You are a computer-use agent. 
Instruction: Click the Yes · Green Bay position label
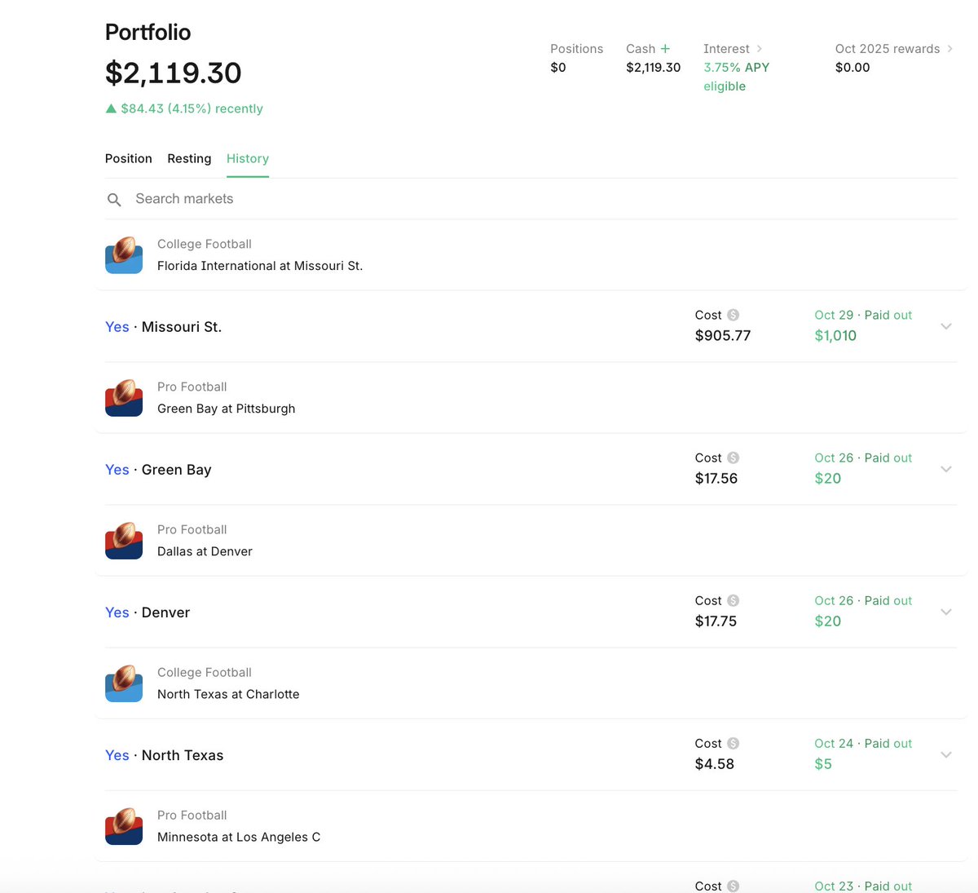(x=158, y=470)
